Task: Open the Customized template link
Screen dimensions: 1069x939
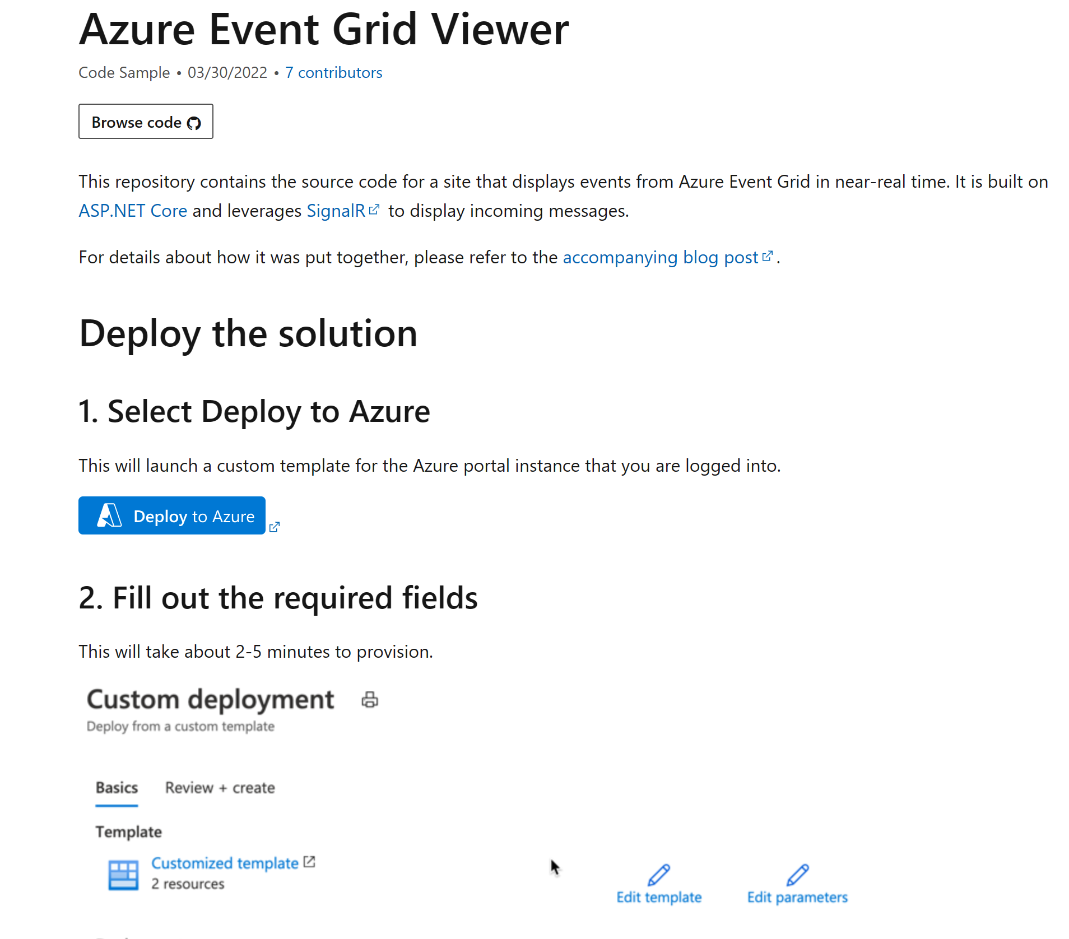Action: [x=225, y=863]
